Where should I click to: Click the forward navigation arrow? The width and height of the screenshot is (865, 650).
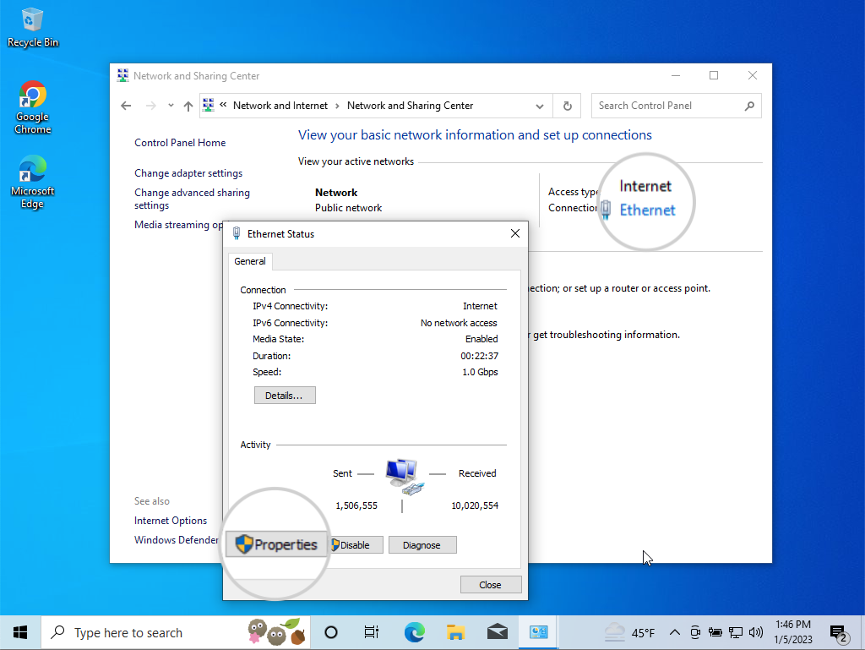click(150, 106)
